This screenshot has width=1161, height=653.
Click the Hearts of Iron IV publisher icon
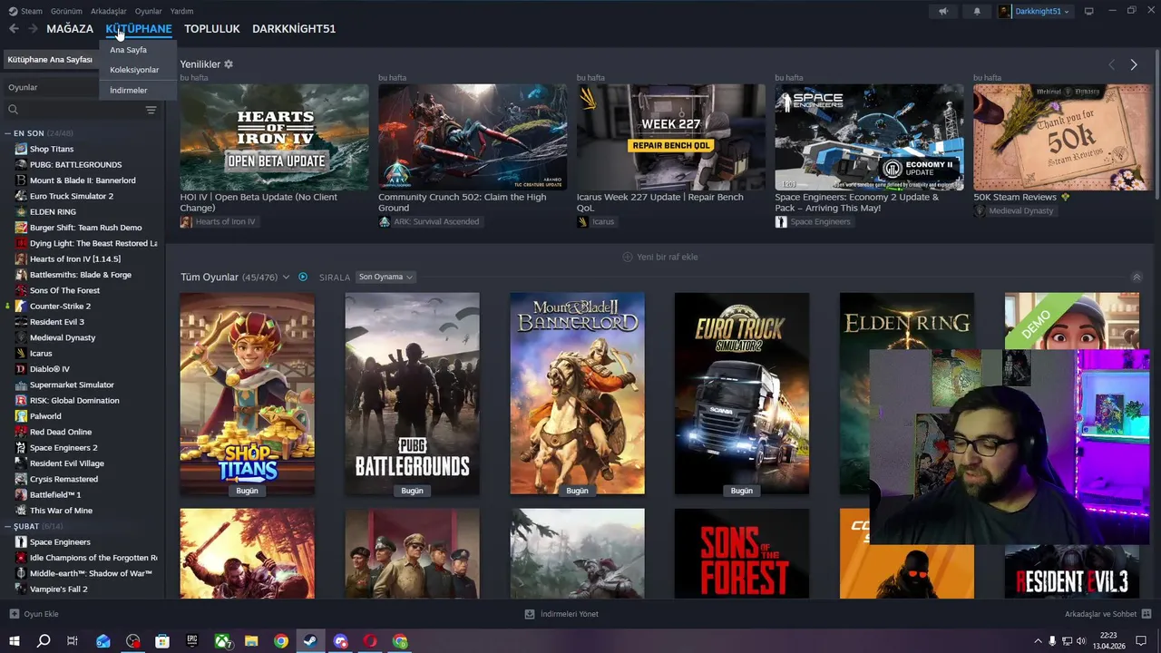click(x=186, y=221)
